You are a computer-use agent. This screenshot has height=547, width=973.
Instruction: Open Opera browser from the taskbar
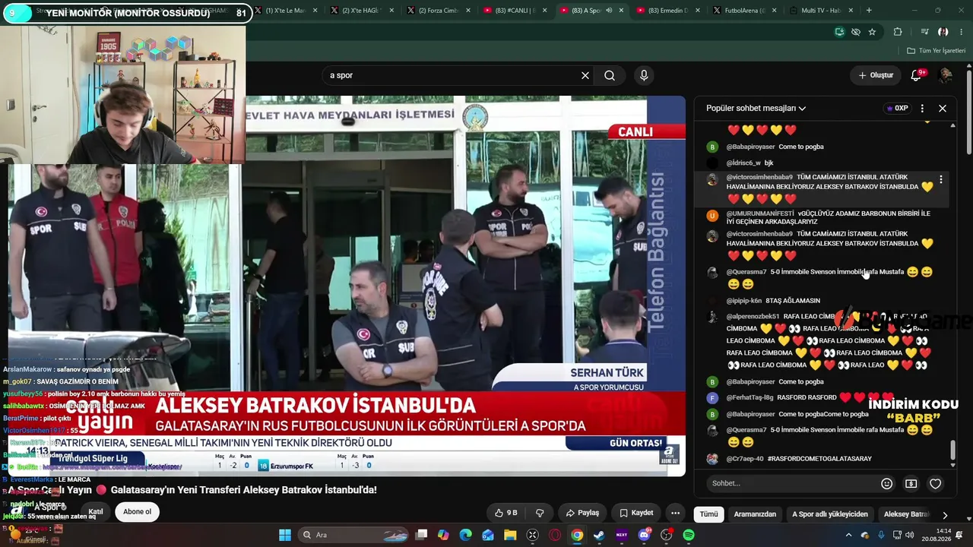coord(555,535)
